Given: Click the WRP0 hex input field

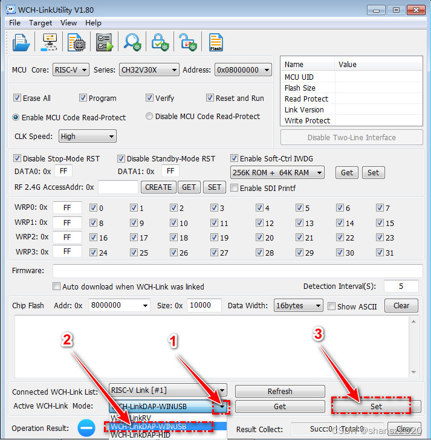Looking at the screenshot, I should click(x=67, y=207).
